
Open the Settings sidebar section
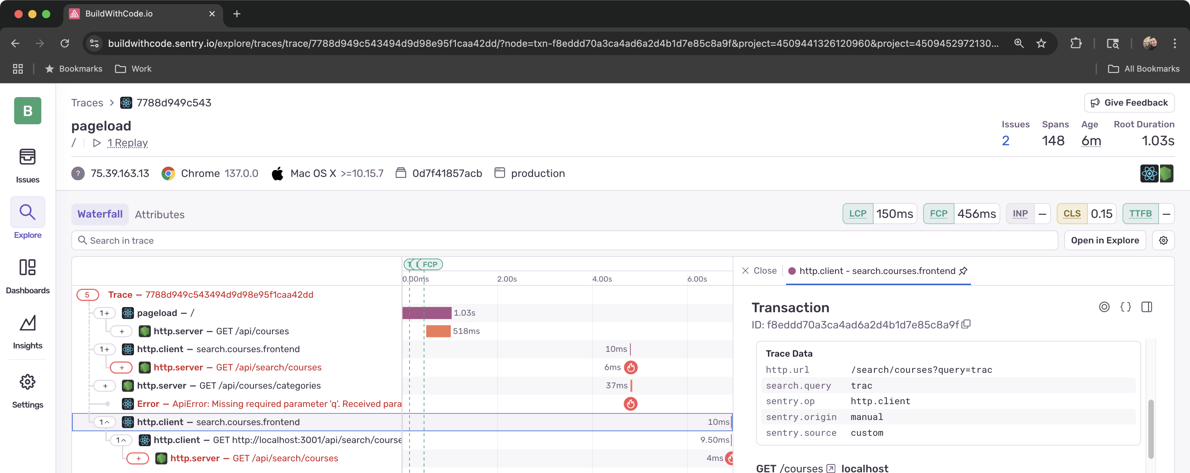[27, 391]
